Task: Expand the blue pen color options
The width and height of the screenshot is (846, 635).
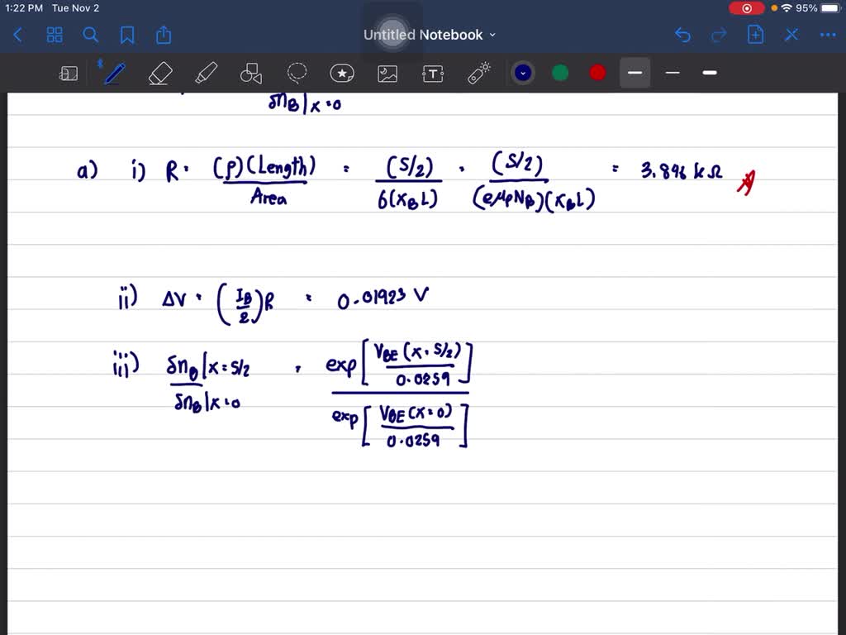Action: pos(522,73)
